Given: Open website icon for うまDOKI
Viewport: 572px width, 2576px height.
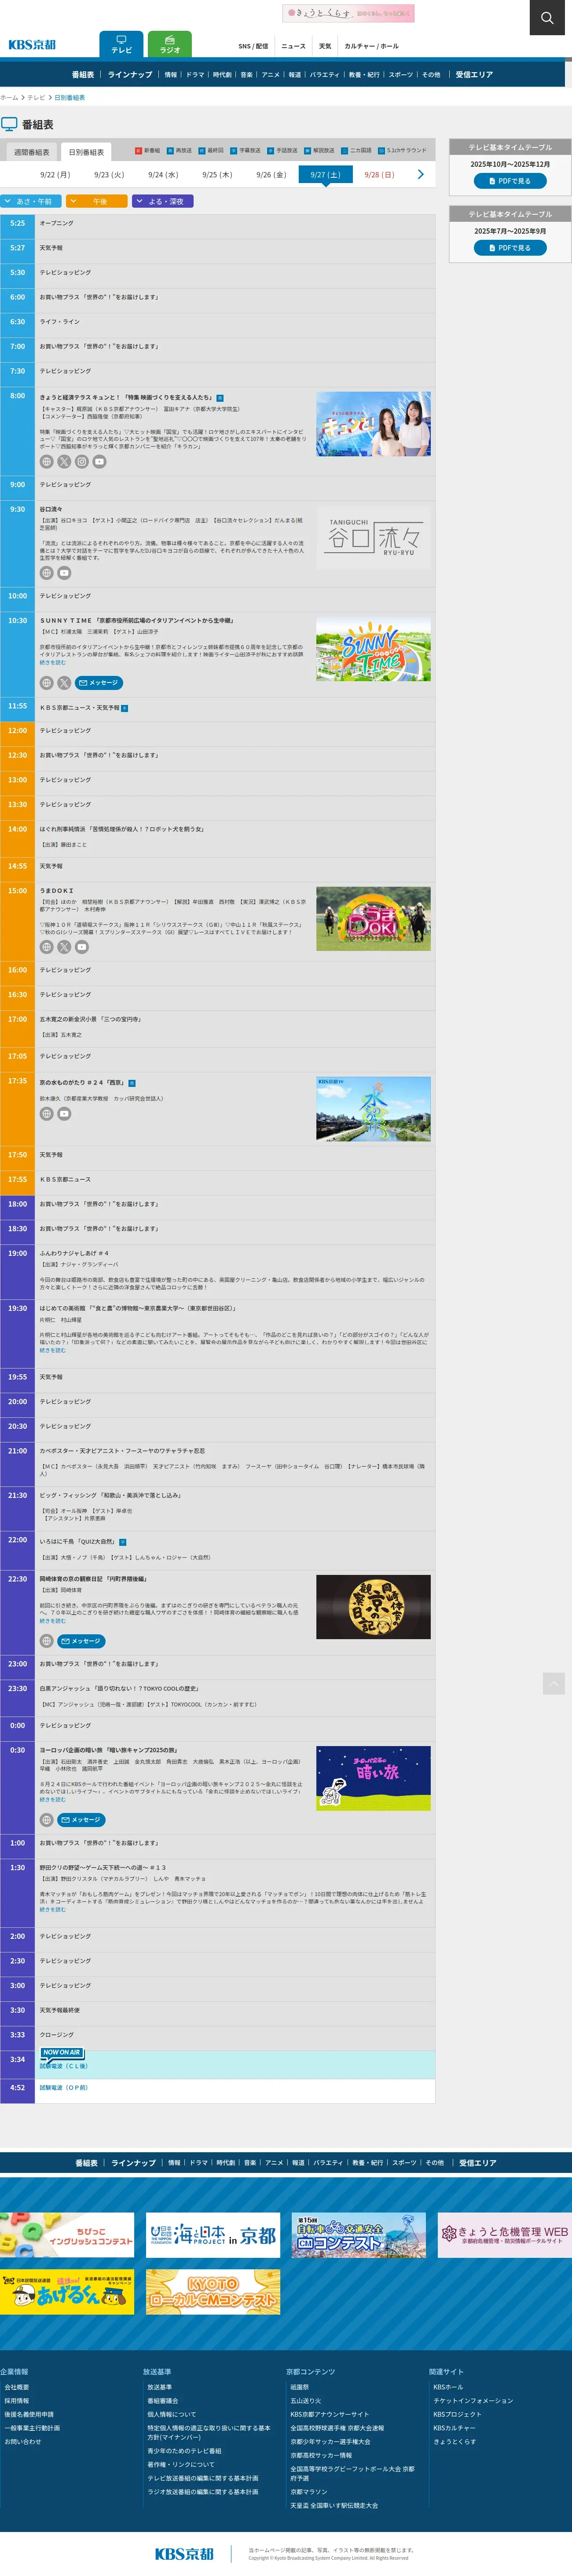Looking at the screenshot, I should [x=46, y=947].
